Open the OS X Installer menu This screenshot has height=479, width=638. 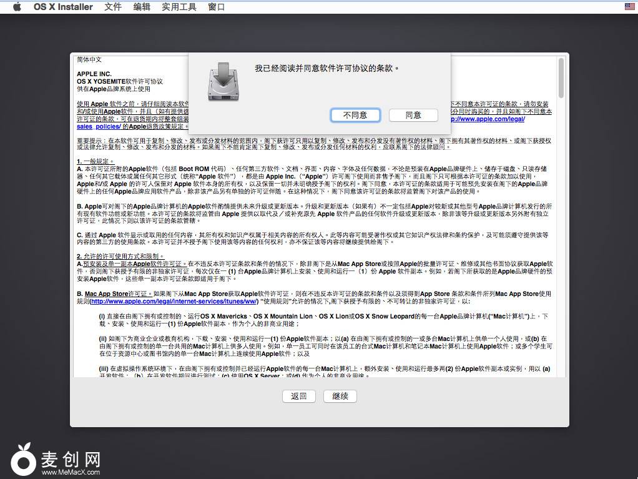point(63,7)
